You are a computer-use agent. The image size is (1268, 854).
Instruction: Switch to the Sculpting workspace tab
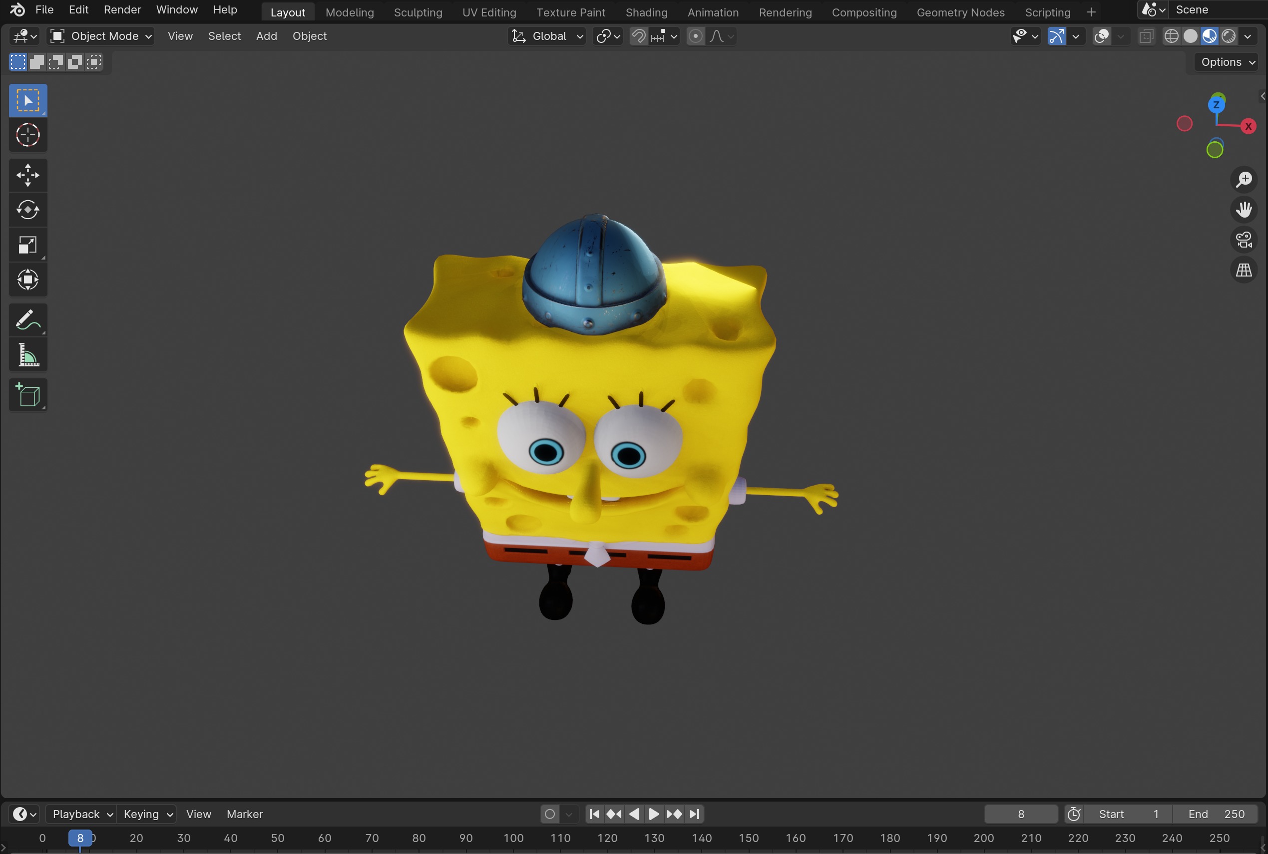[x=418, y=12]
